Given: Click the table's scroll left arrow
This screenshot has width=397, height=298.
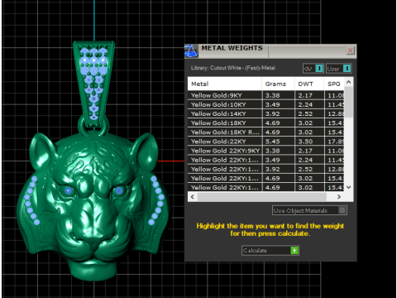Looking at the screenshot, I should (193, 197).
